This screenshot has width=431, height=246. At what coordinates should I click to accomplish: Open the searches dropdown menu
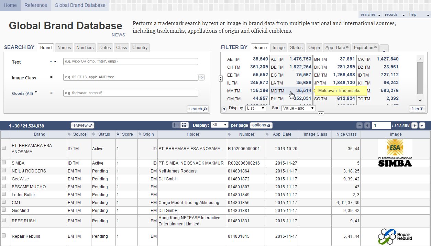[x=371, y=15]
